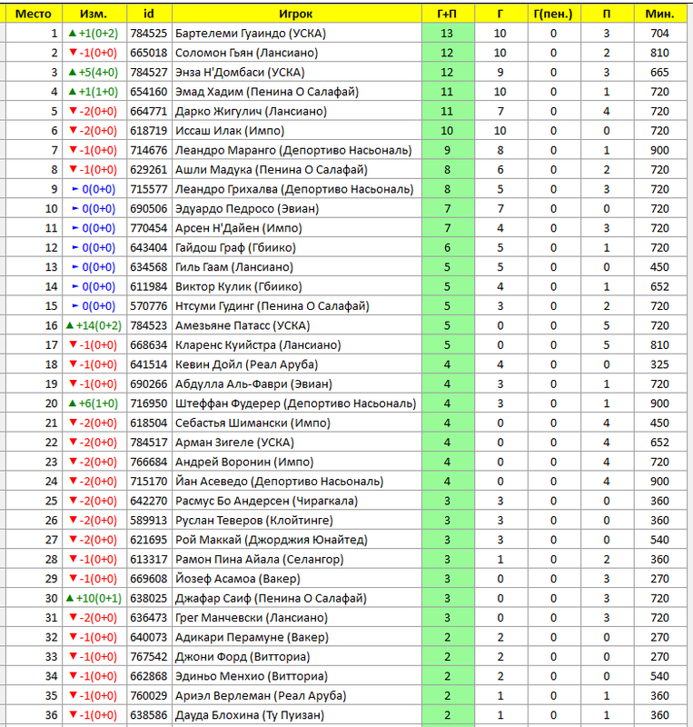Select player Расмус Бо Андерсен (Чирагкала)
The width and height of the screenshot is (693, 727).
coord(266,501)
